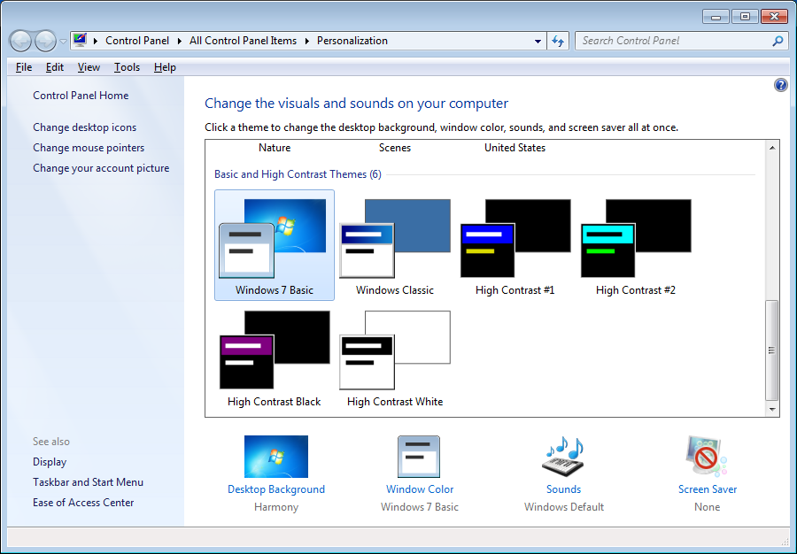Screen dimensions: 797x554
Task: Open the Window Color link
Action: point(420,489)
